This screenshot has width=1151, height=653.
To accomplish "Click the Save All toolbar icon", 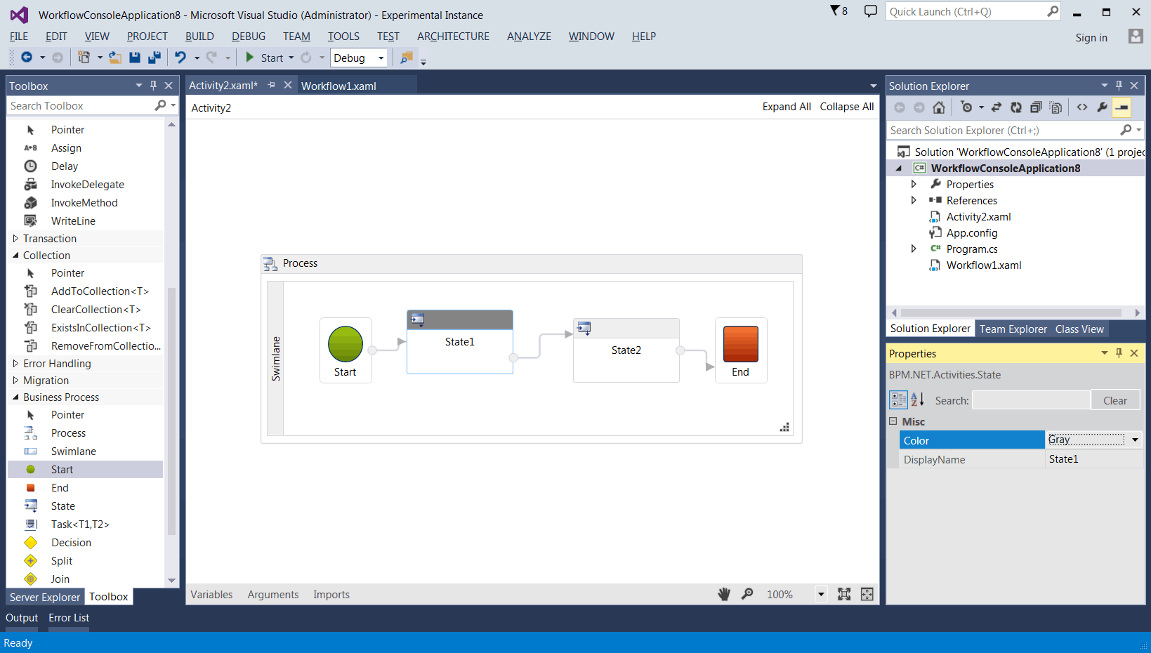I will click(x=154, y=58).
